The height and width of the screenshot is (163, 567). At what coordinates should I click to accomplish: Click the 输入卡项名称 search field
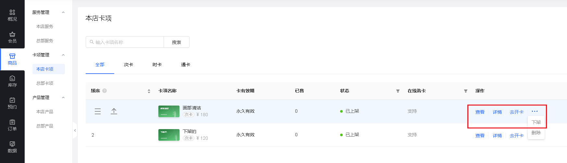pos(125,42)
